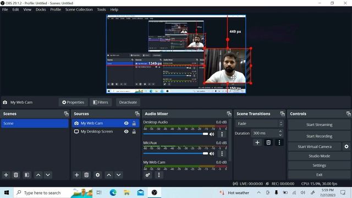Open Virtual Camera settings gear
The width and height of the screenshot is (352, 198).
point(346,147)
